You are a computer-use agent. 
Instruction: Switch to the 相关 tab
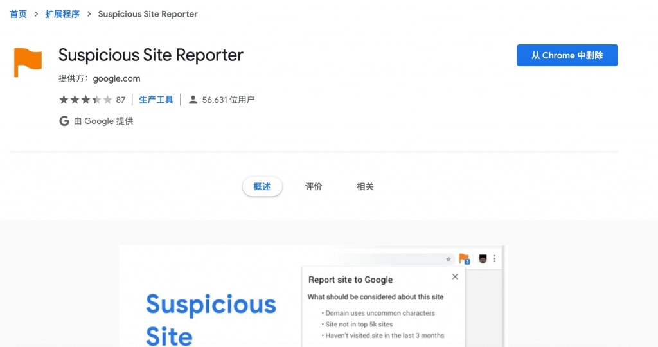pos(365,187)
